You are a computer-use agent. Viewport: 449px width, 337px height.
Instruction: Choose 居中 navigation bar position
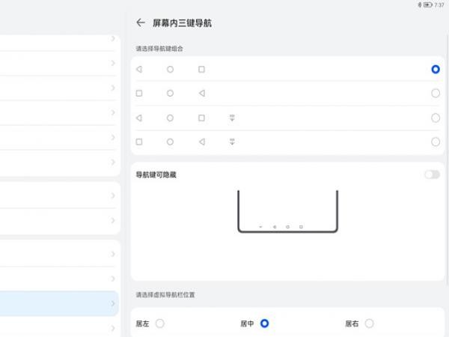265,324
